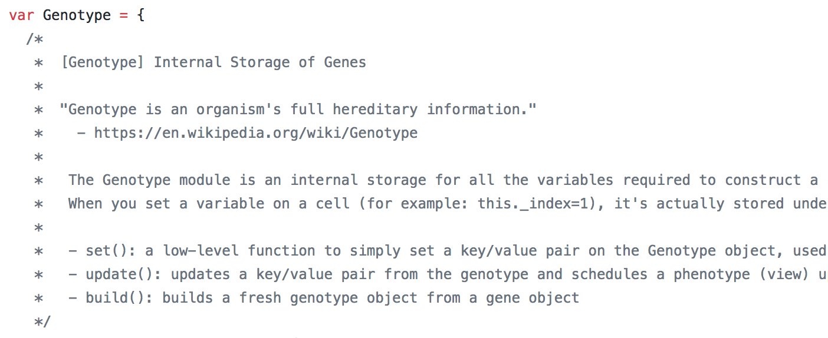Click 'set():' in comment list
The height and width of the screenshot is (338, 828).
coord(111,251)
